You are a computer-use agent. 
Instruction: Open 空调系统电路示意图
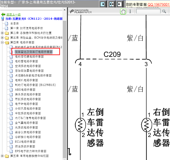pos(28,66)
